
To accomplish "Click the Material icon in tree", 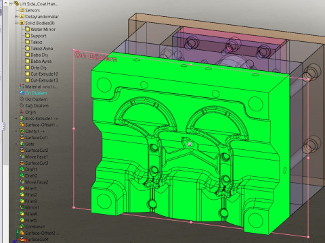I will pyautogui.click(x=22, y=86).
